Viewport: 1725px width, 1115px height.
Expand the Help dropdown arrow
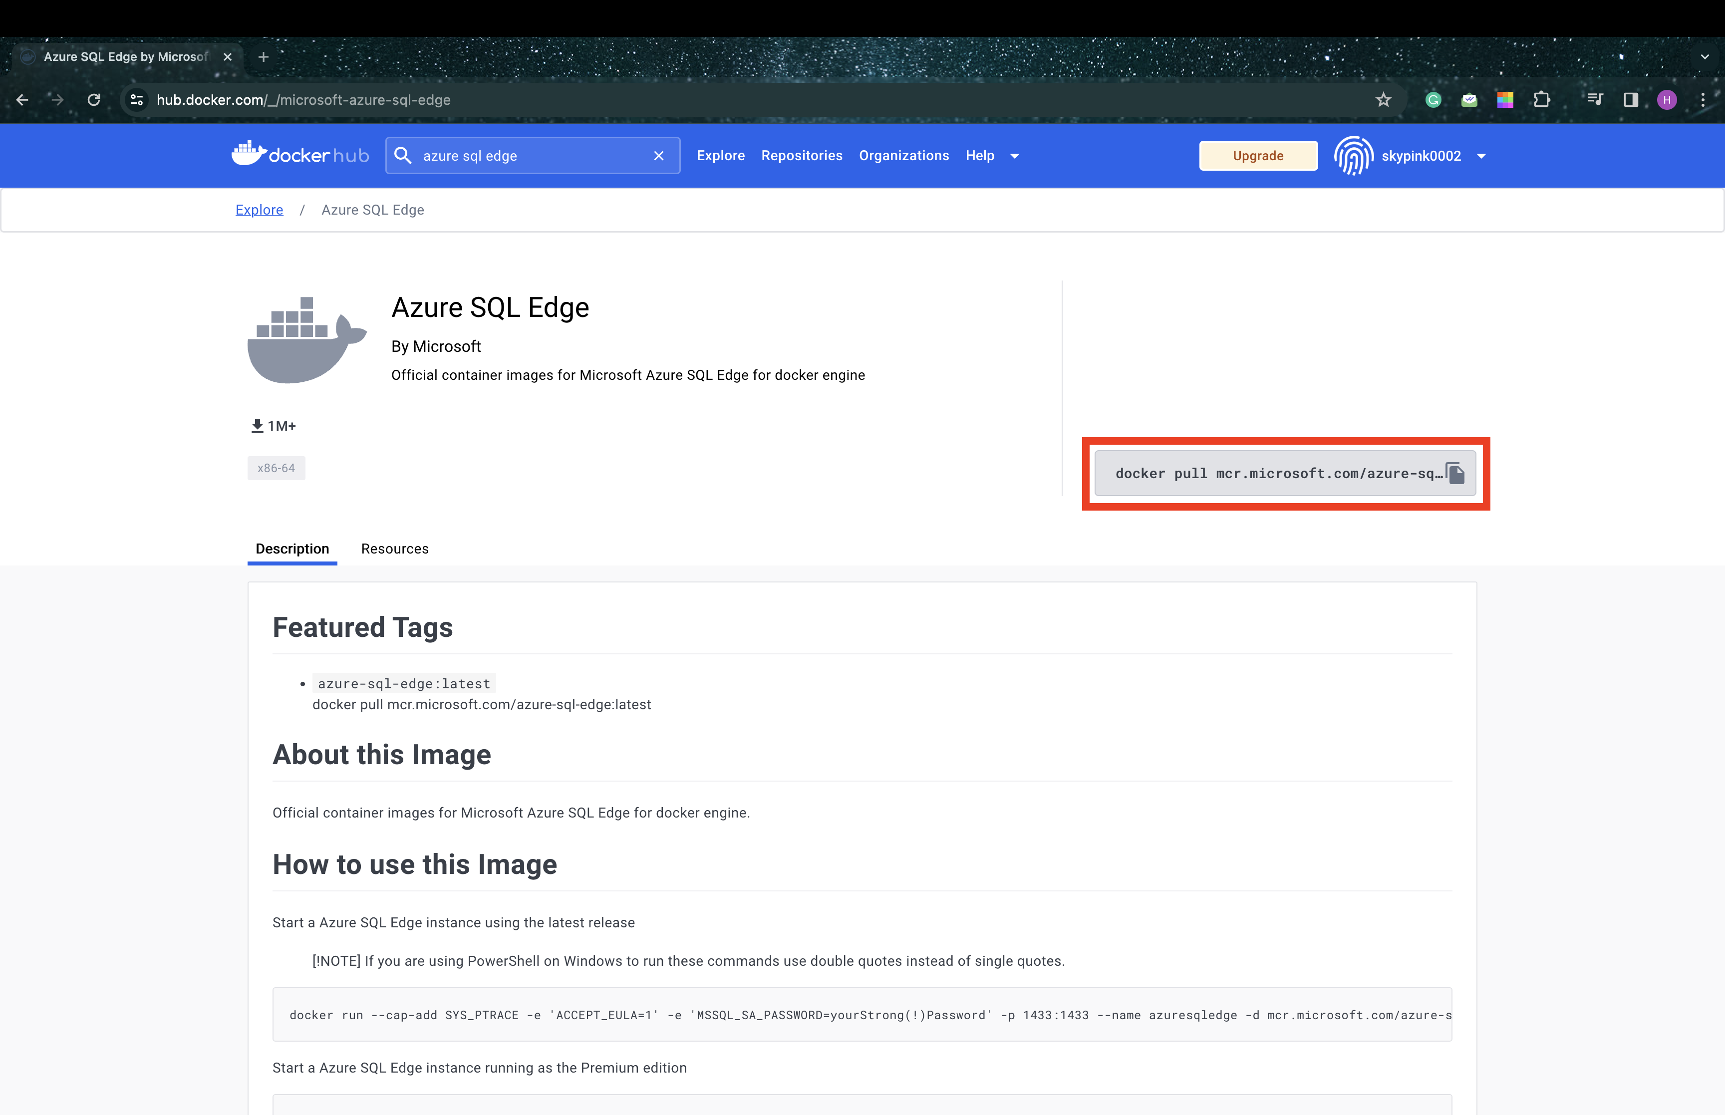pos(1014,156)
